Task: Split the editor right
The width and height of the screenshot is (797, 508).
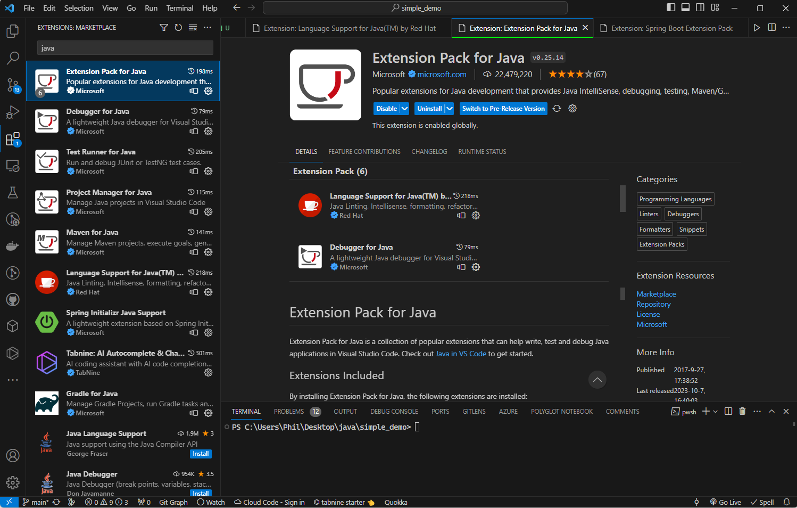Action: 771,28
